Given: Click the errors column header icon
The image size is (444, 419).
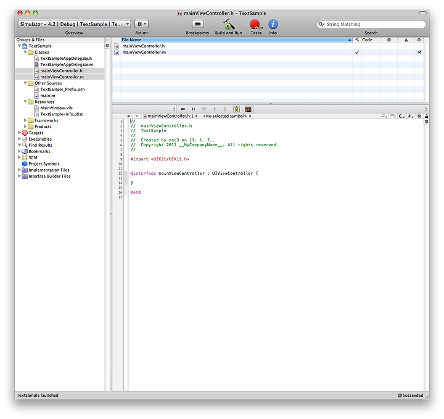Looking at the screenshot, I should pos(388,40).
